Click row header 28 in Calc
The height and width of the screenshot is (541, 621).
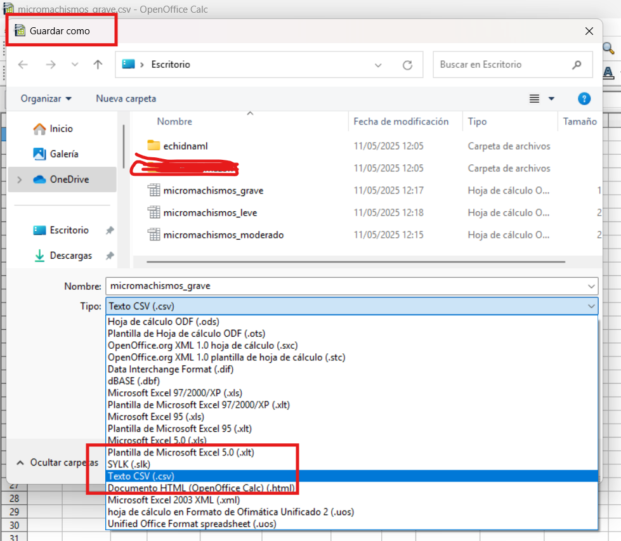[14, 499]
